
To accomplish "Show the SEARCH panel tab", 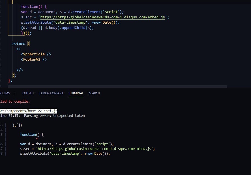I will [94, 93].
